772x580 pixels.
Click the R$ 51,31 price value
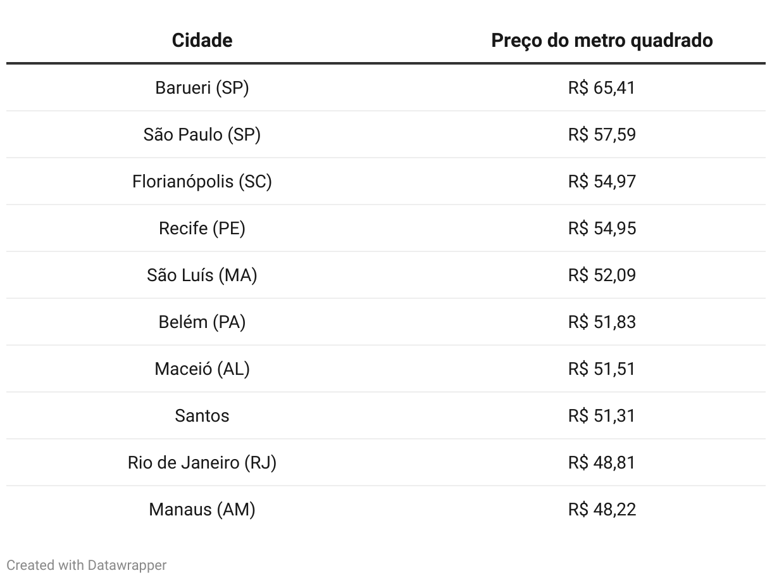click(x=602, y=415)
